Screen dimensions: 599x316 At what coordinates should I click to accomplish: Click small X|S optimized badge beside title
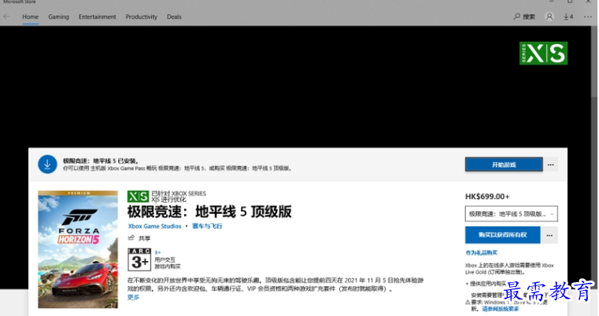click(138, 197)
